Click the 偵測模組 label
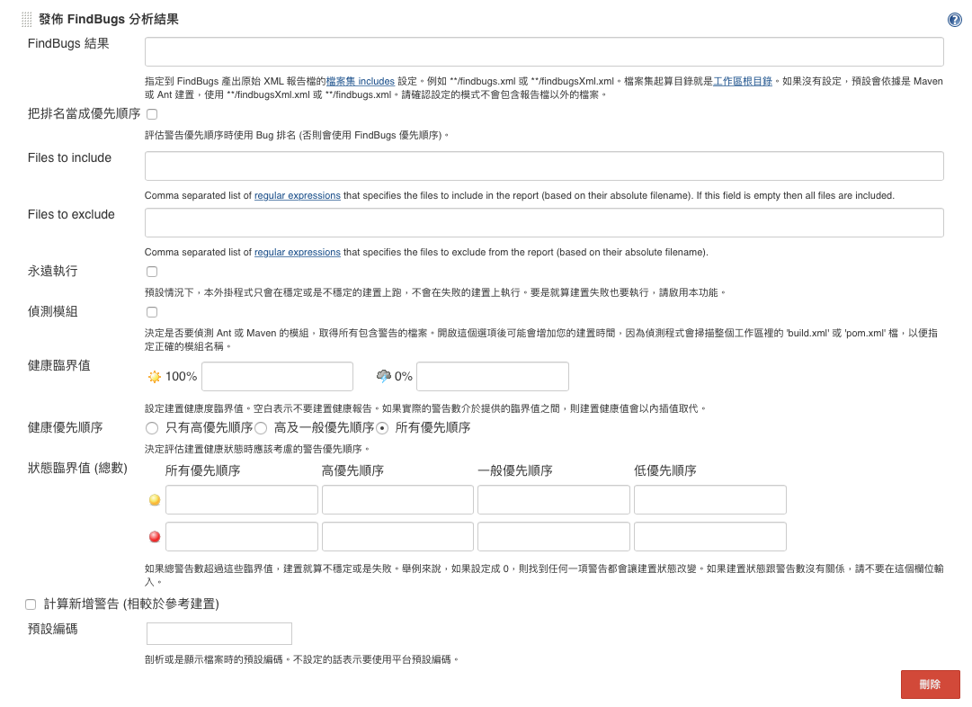This screenshot has height=707, width=972. pos(53,311)
